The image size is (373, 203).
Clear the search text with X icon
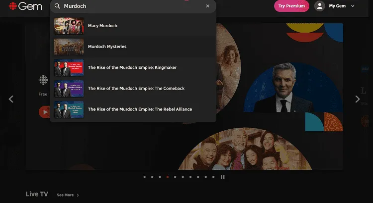tap(207, 6)
